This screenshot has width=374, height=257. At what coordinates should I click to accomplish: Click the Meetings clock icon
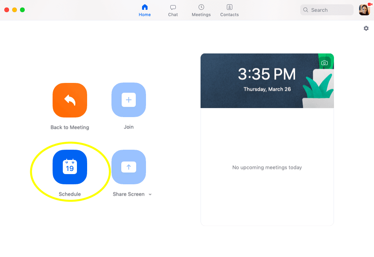tap(201, 7)
